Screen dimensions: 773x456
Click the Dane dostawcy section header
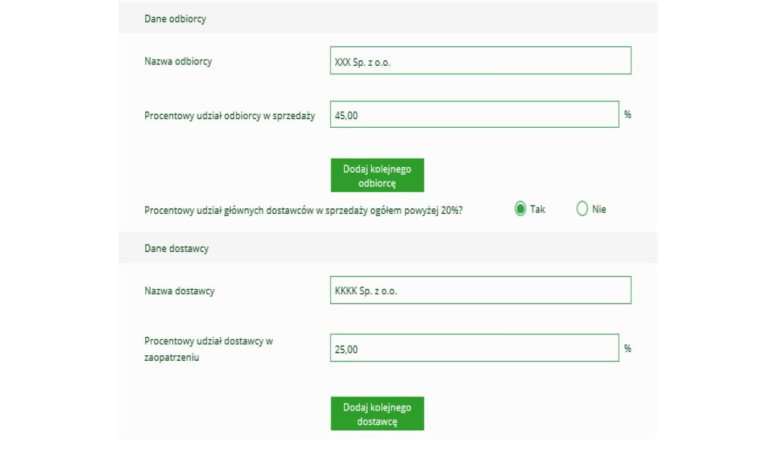tap(176, 249)
